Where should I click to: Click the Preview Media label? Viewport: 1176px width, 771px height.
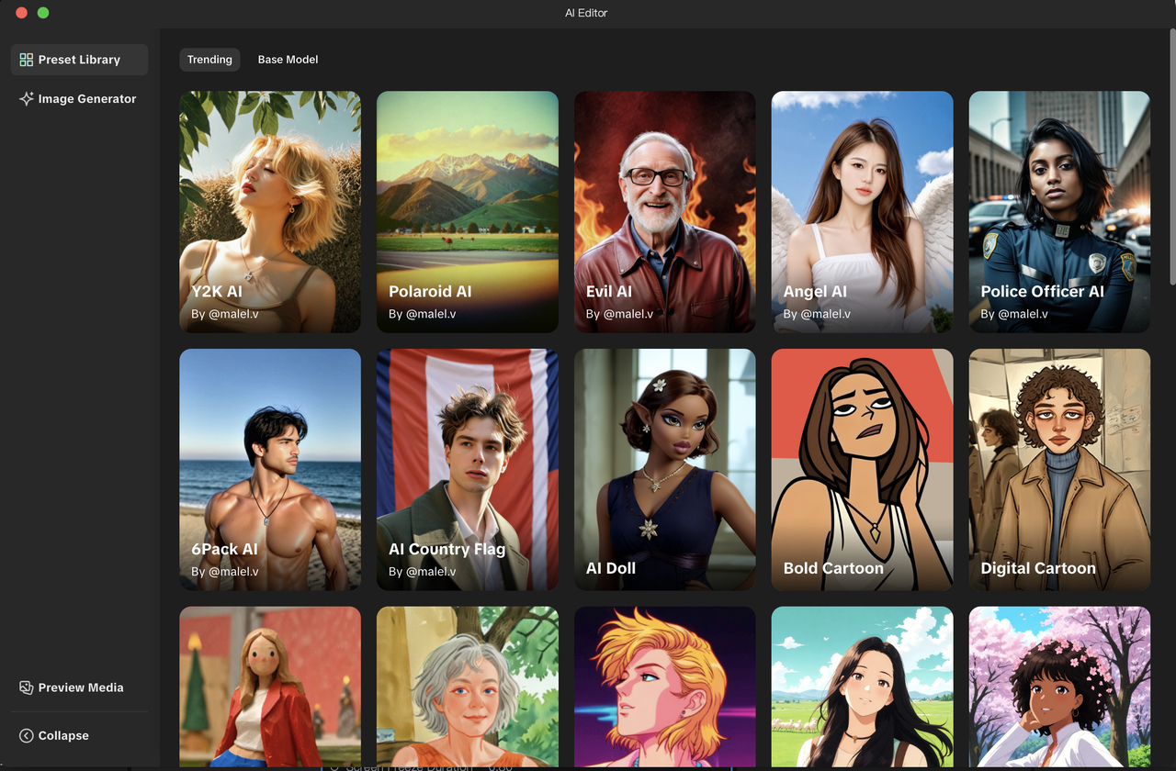(81, 687)
